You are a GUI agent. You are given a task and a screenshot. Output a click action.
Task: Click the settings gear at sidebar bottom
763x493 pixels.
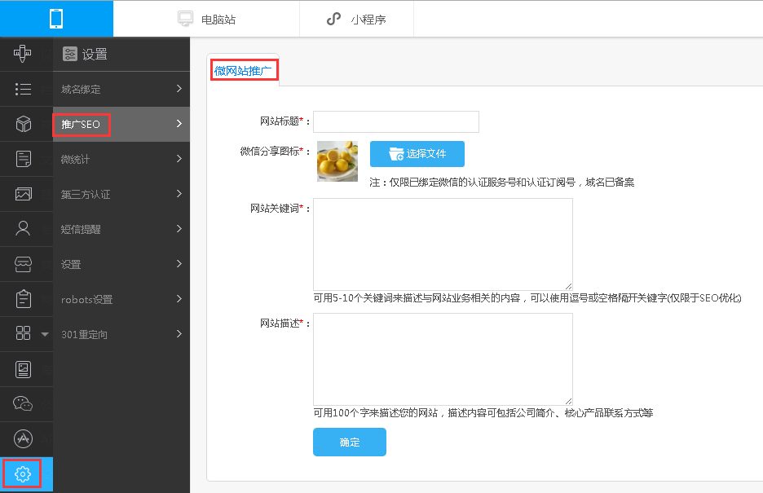[22, 473]
